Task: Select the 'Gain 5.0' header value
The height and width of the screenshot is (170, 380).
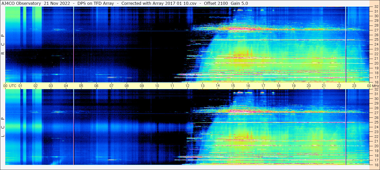Action: [x=239, y=3]
